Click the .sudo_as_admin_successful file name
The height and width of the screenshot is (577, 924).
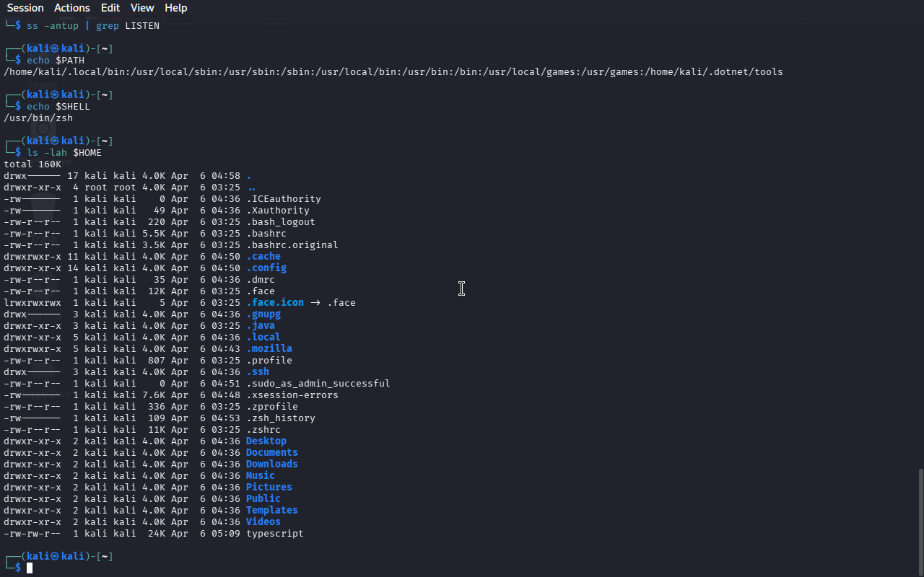coord(318,383)
